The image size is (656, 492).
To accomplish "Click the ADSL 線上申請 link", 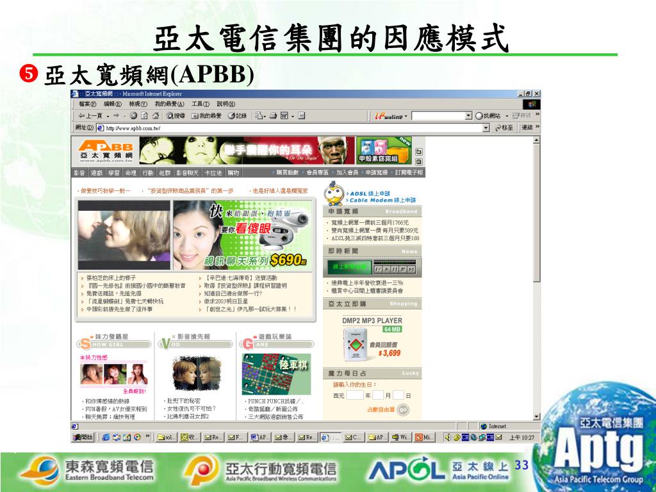I will click(x=370, y=193).
